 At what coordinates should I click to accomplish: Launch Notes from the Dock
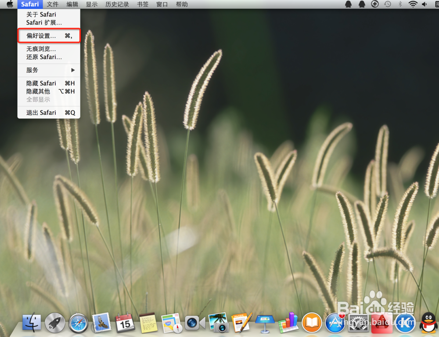click(x=148, y=322)
